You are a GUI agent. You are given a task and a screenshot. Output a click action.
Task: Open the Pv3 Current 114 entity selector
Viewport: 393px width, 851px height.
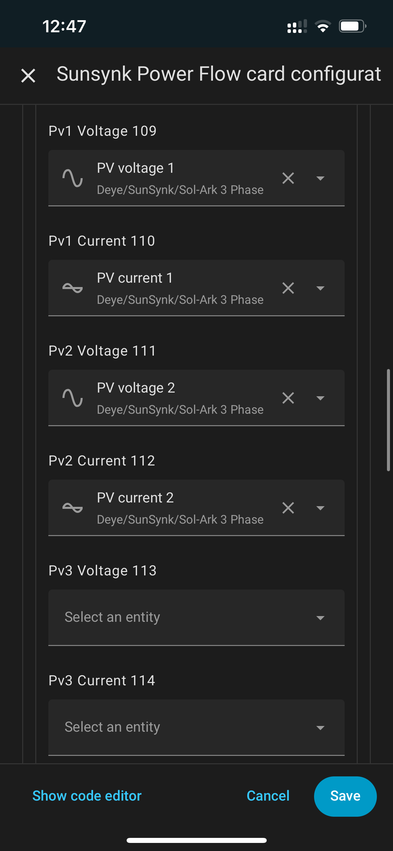(x=196, y=727)
